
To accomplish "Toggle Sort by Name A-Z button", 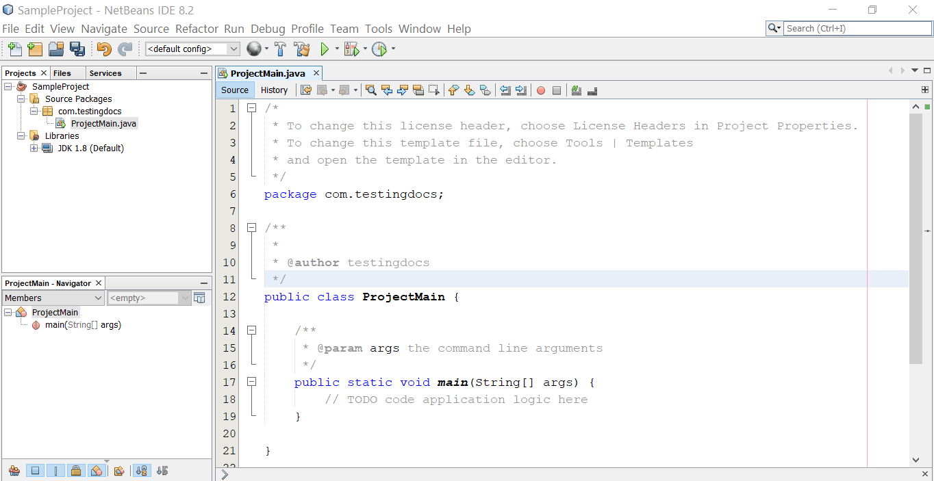I will pos(141,471).
